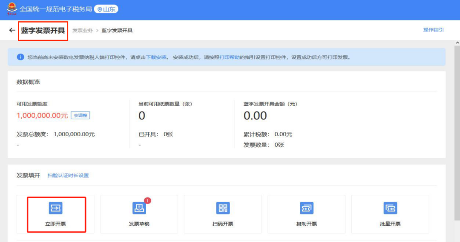Click the 蓝字发票开具 breadcrumb item
The image size is (460, 242).
click(x=117, y=31)
